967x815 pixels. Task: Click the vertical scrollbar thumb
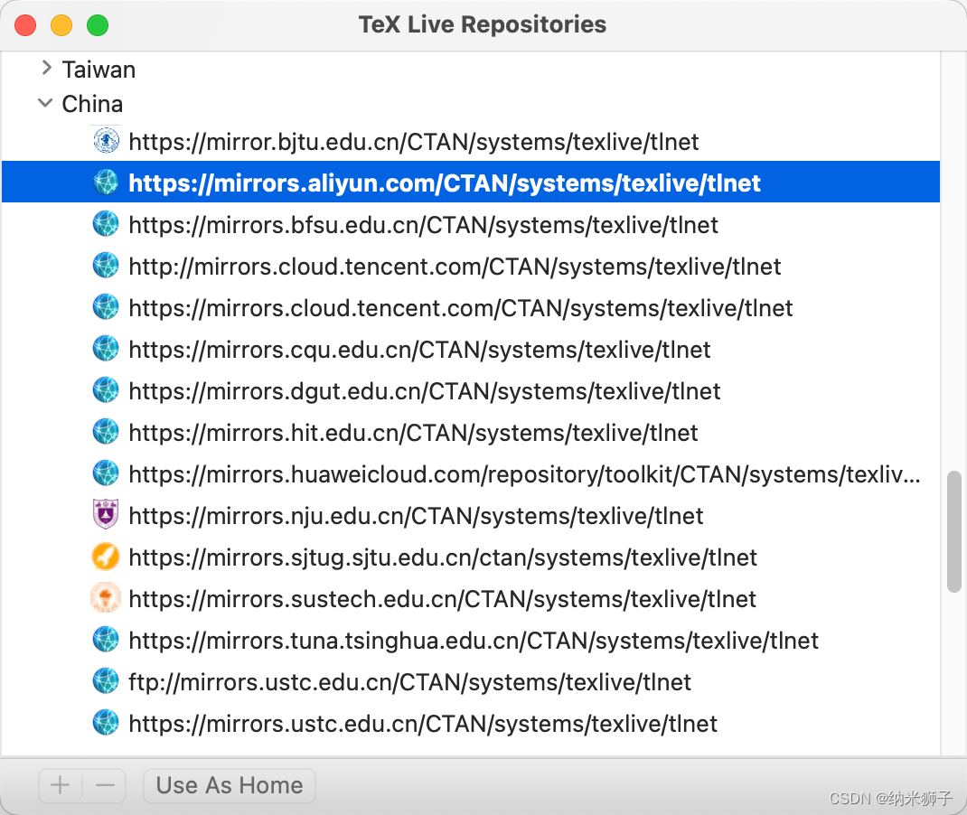[954, 531]
